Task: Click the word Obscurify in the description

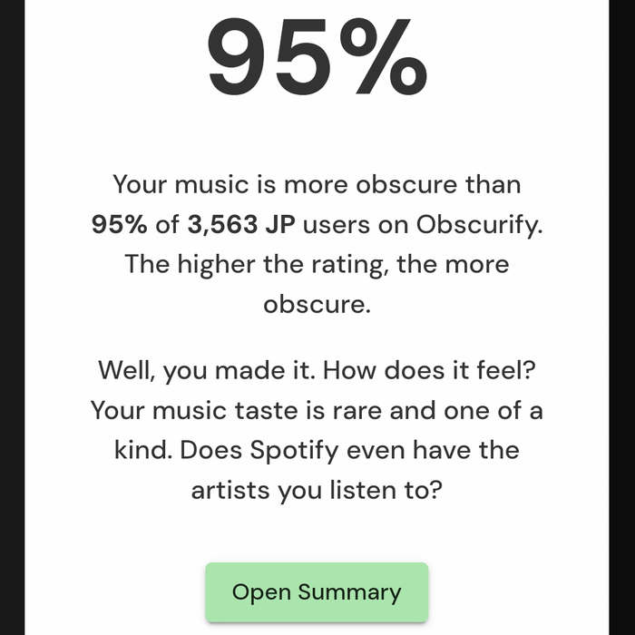Action: tap(478, 225)
